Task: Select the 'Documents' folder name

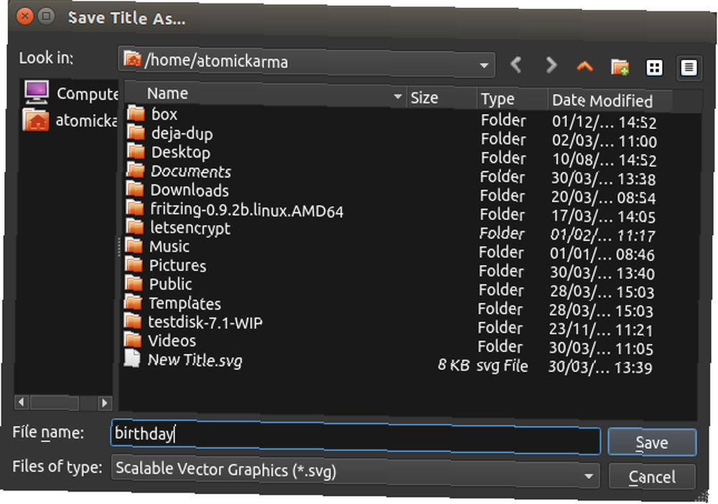Action: [191, 171]
